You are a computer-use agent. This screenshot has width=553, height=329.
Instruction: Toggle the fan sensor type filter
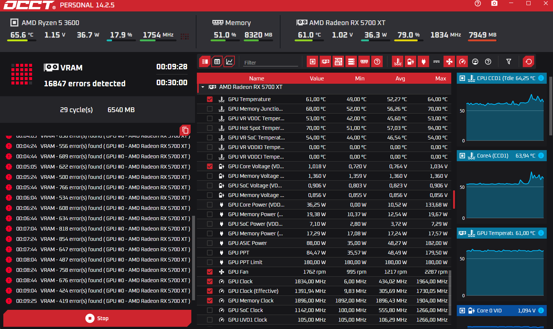point(449,62)
